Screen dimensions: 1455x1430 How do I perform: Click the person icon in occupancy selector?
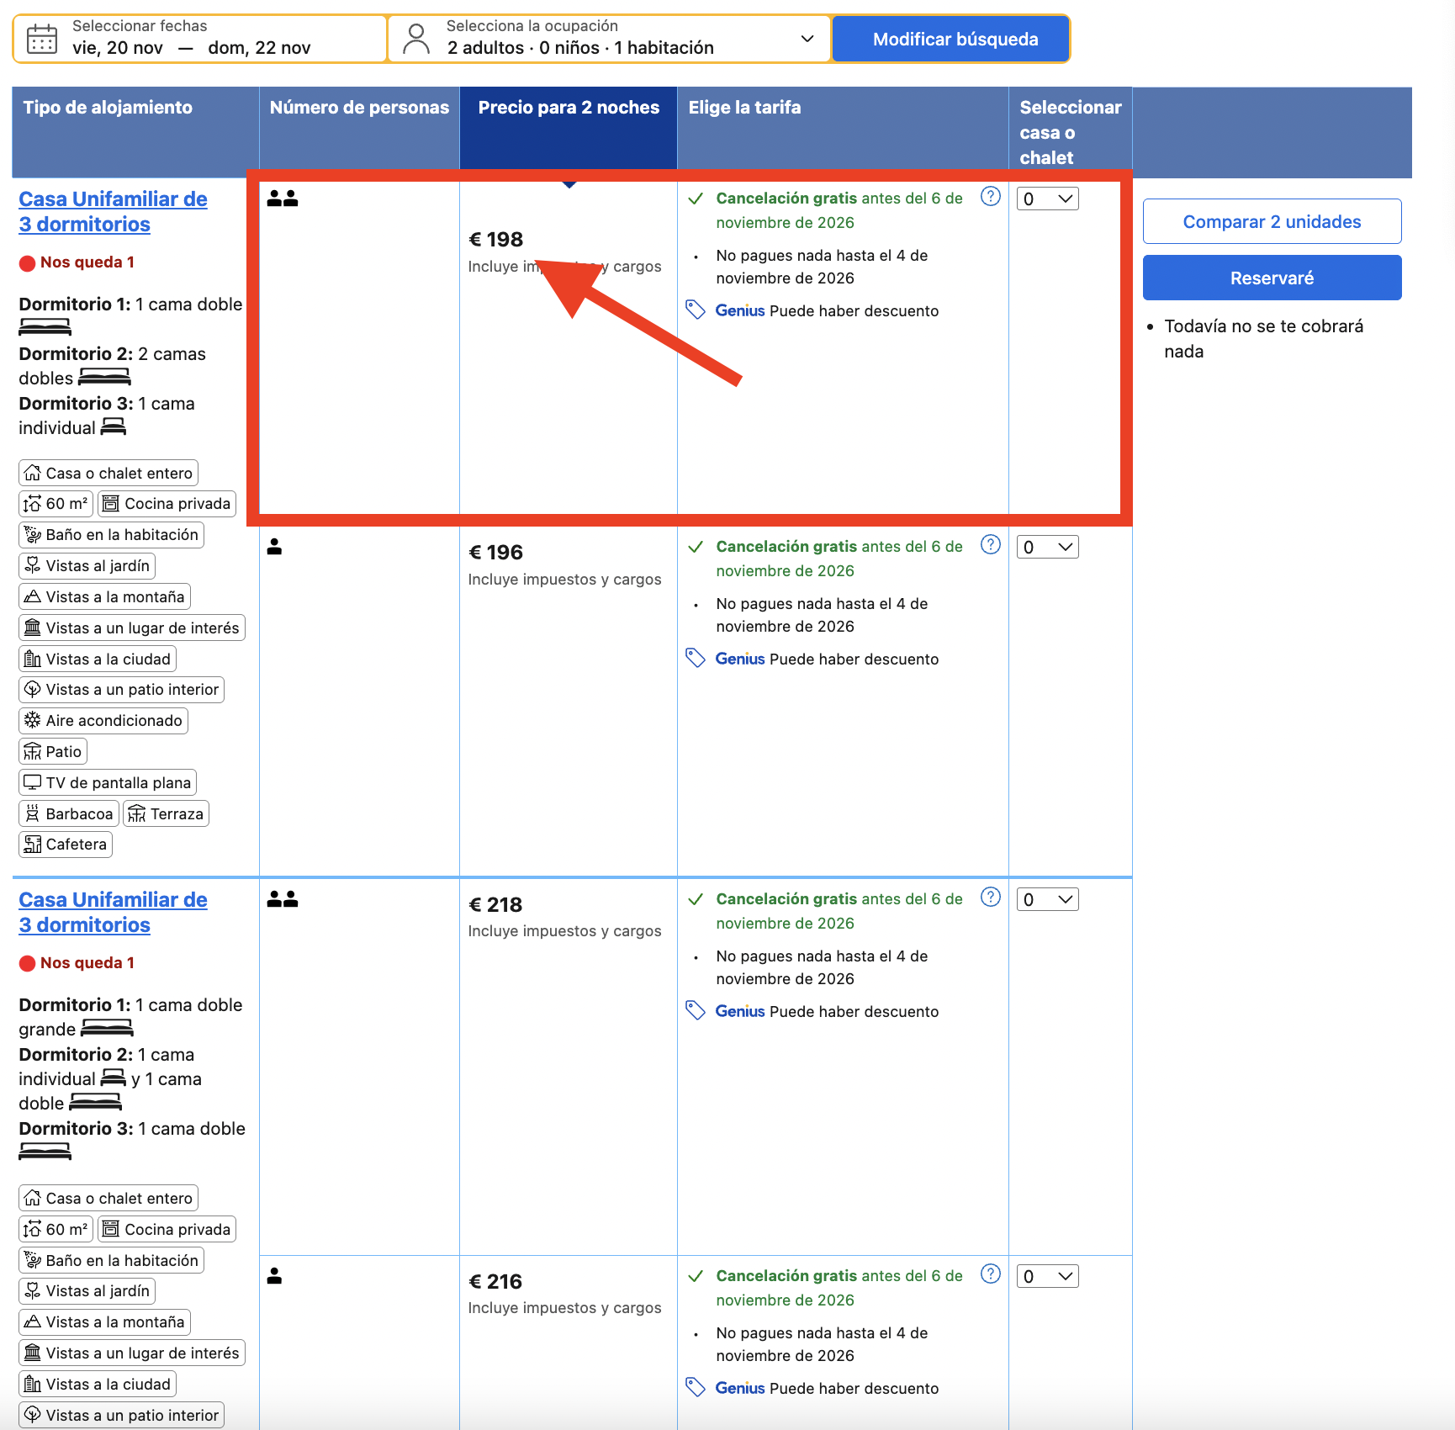[415, 39]
